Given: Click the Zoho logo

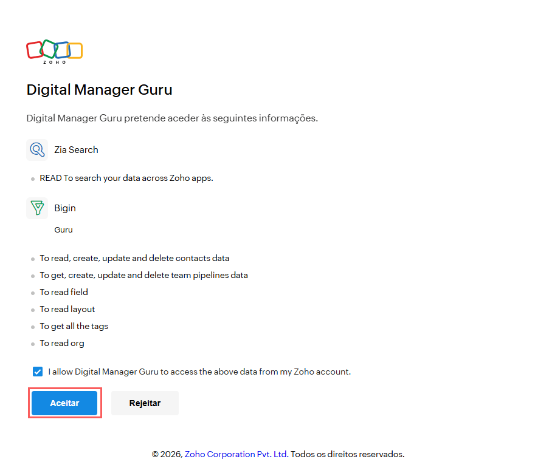Looking at the screenshot, I should tap(55, 52).
